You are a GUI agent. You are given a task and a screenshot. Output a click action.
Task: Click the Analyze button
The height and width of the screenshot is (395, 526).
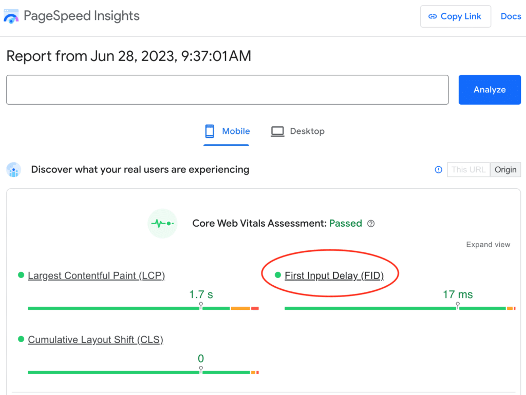click(x=490, y=90)
